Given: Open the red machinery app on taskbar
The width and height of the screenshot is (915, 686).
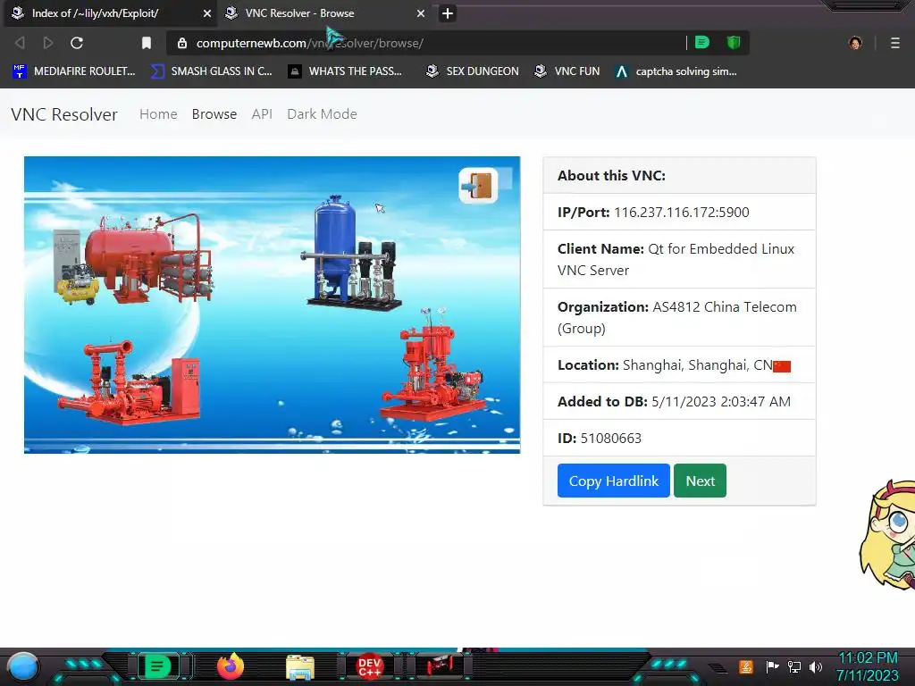Looking at the screenshot, I should pyautogui.click(x=440, y=665).
